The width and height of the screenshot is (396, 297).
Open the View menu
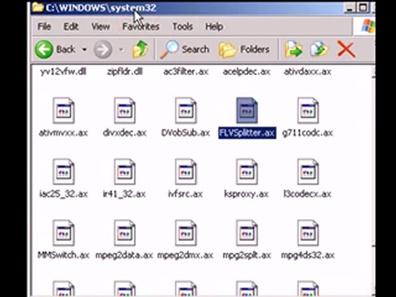pyautogui.click(x=101, y=26)
